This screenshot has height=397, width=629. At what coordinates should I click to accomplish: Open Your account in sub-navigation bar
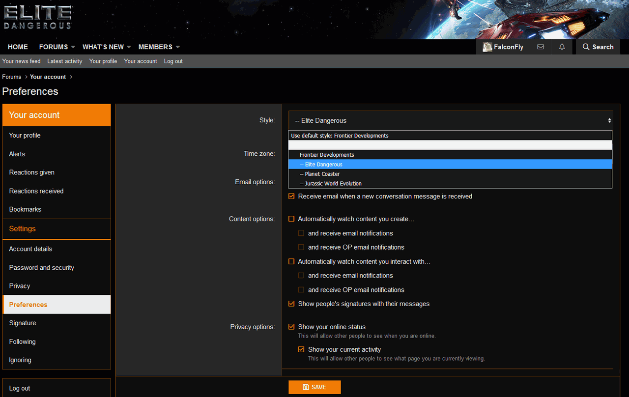point(141,61)
